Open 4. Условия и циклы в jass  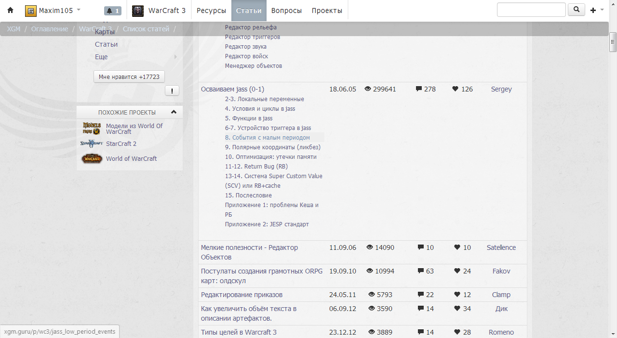click(x=260, y=109)
